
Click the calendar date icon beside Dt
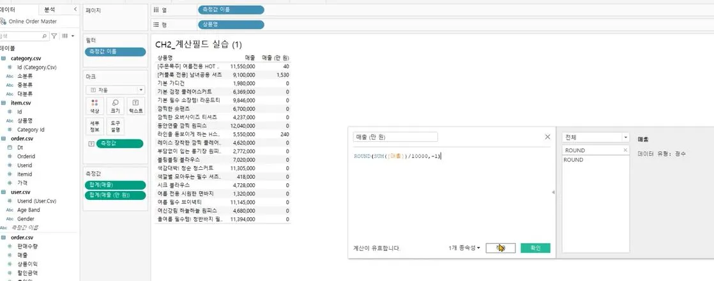[10, 148]
